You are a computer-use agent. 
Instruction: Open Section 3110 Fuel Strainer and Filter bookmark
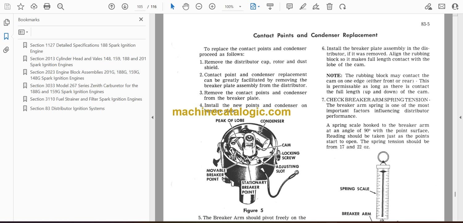86,99
